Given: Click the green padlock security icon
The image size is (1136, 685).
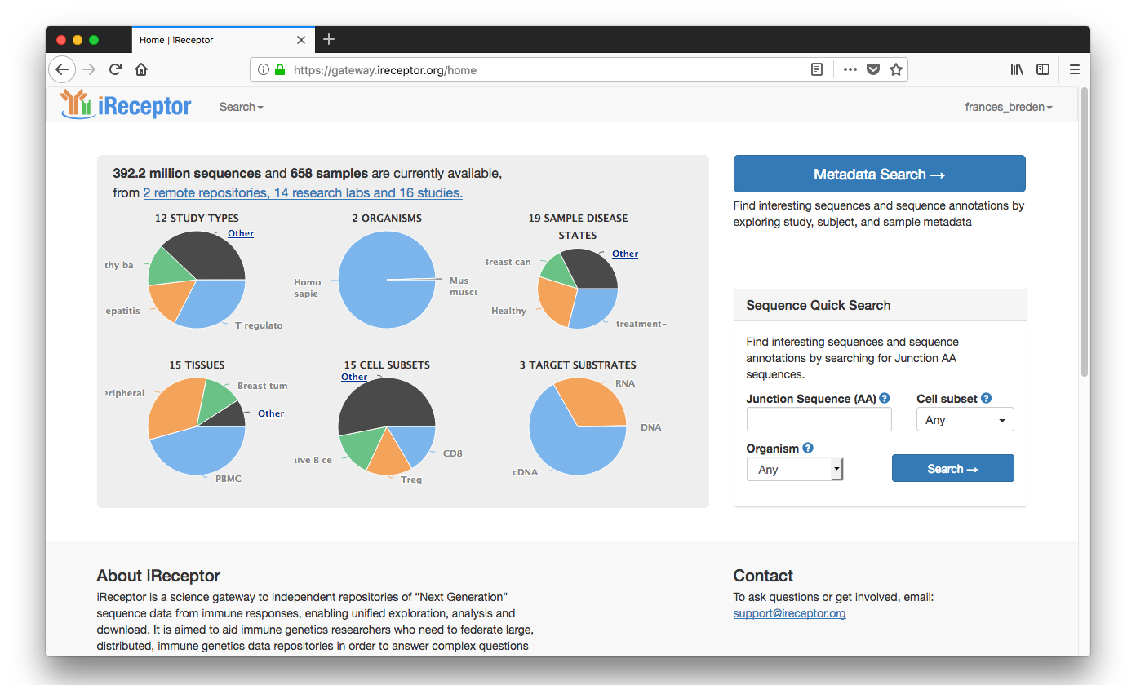Looking at the screenshot, I should (280, 70).
